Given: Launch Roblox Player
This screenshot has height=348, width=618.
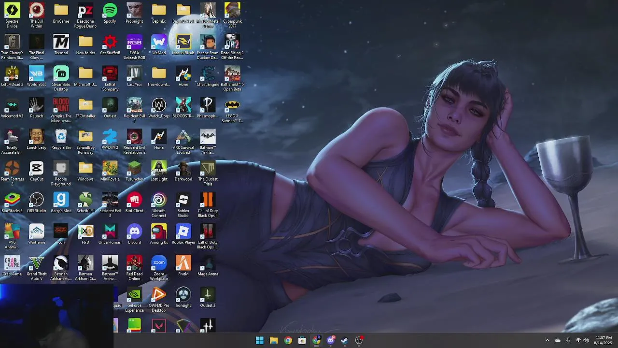Looking at the screenshot, I should (183, 234).
